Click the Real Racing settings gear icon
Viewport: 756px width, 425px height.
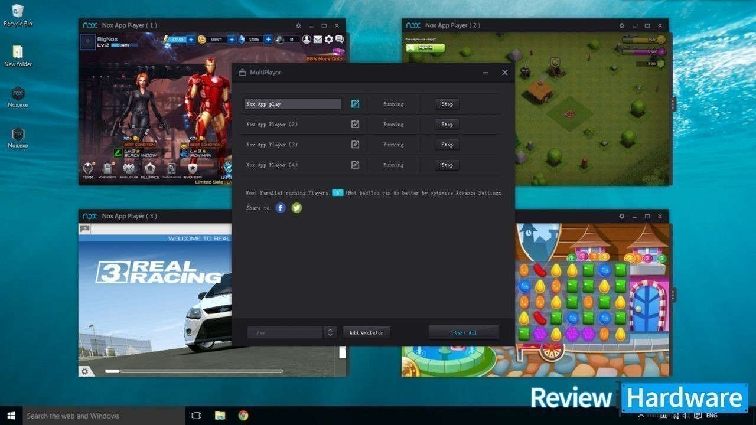click(85, 371)
